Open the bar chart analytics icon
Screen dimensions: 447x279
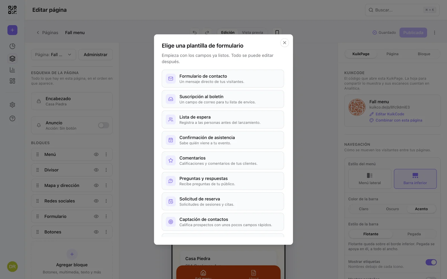(x=12, y=70)
